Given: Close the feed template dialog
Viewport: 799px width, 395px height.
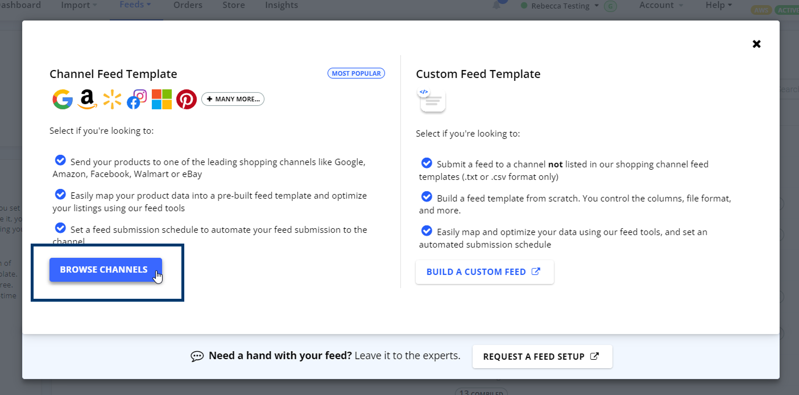Looking at the screenshot, I should pos(756,44).
